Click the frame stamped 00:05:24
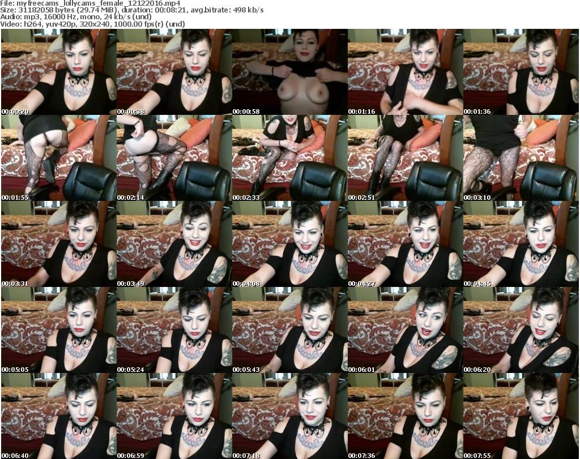 pyautogui.click(x=174, y=330)
